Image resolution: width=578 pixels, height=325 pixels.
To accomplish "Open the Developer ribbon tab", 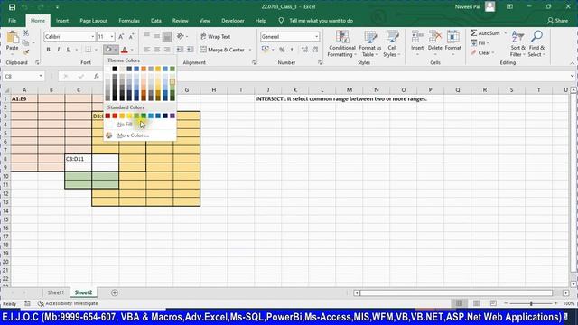I will 233,21.
